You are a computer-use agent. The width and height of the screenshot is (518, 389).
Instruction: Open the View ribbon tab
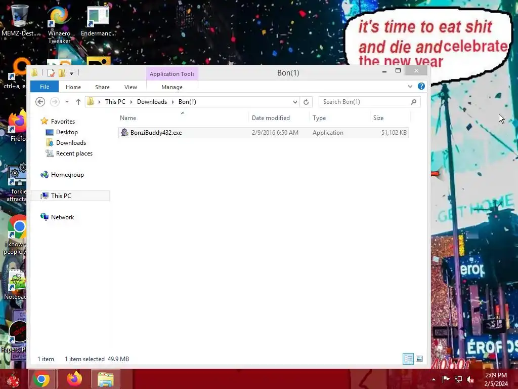131,87
